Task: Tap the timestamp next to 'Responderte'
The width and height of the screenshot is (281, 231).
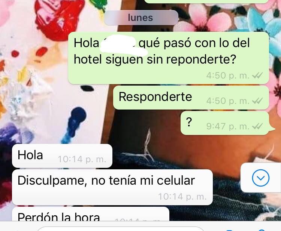Action: pos(228,101)
